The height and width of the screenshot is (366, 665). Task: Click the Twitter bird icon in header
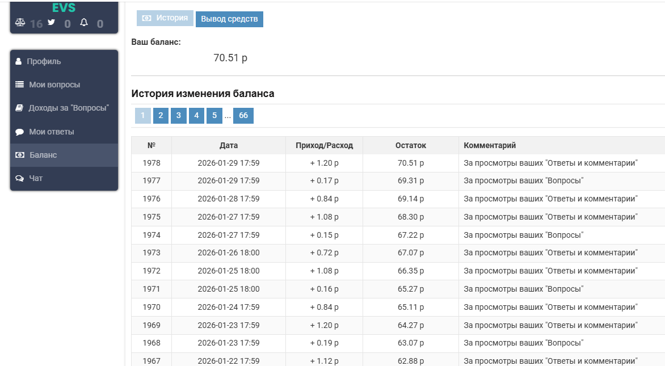[x=51, y=22]
